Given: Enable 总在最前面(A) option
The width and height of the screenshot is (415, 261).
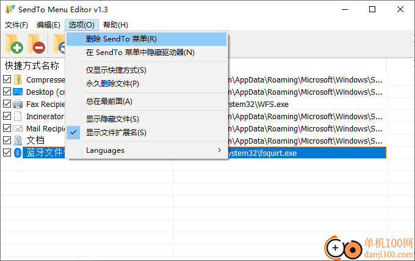Looking at the screenshot, I should [x=146, y=101].
